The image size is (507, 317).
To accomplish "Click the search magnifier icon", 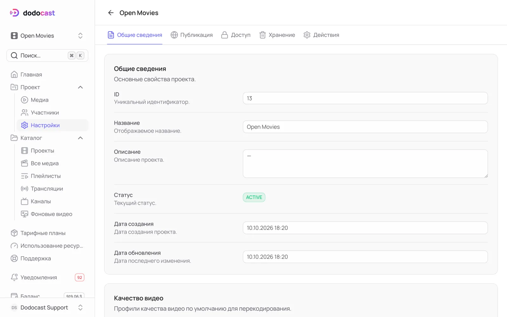I will click(x=14, y=55).
